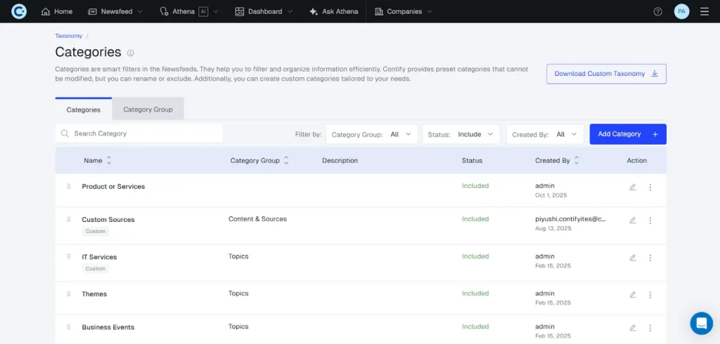Open the Category Group filter dropdown
This screenshot has height=344, width=720.
coord(372,134)
